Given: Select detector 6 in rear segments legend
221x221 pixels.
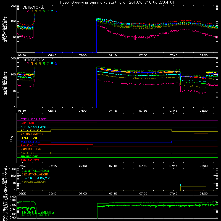Looking at the screenshot, I should click(x=44, y=64).
